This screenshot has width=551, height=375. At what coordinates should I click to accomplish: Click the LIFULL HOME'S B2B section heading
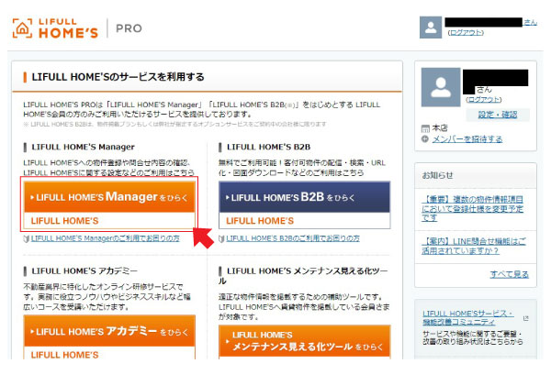point(268,147)
